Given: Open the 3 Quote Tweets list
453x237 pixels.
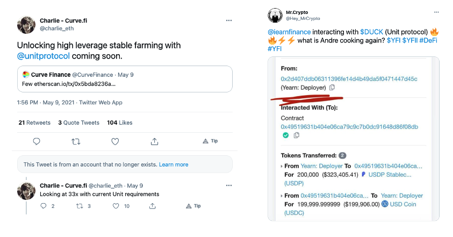Looking at the screenshot, I should [x=78, y=123].
